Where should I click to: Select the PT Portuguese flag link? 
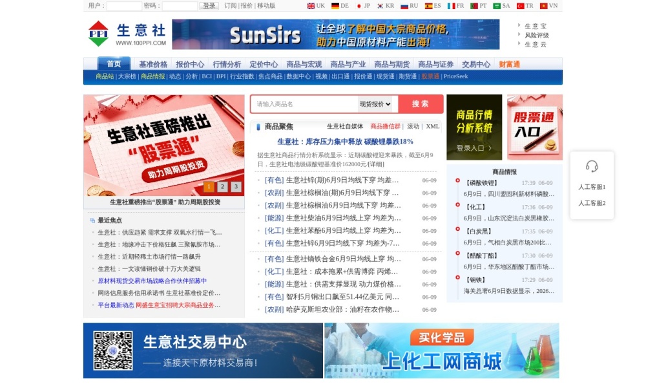478,6
